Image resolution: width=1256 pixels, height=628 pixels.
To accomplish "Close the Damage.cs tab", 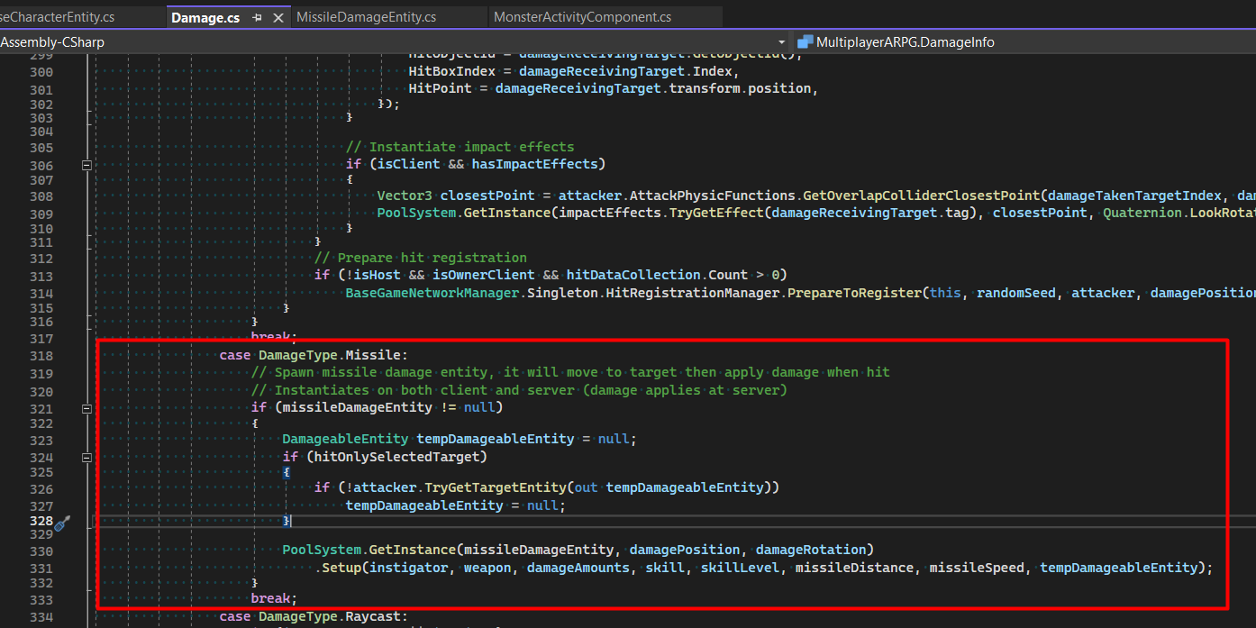I will (x=277, y=16).
